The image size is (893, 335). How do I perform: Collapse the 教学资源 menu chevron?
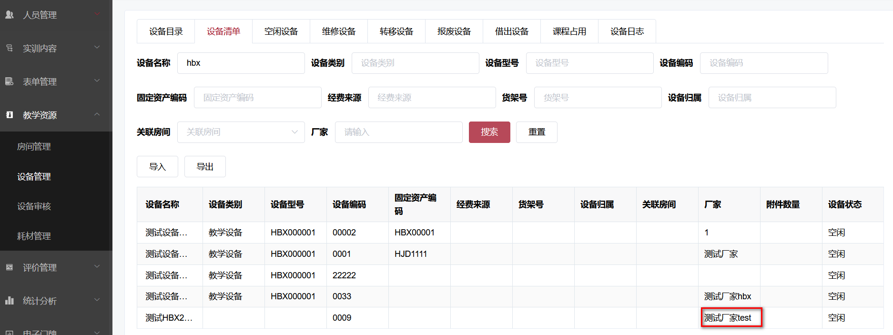pyautogui.click(x=97, y=114)
